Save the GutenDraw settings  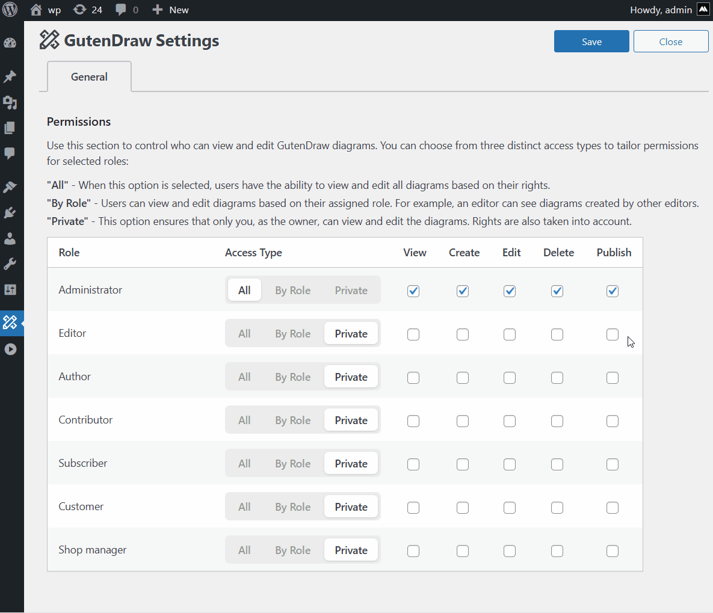click(x=591, y=41)
